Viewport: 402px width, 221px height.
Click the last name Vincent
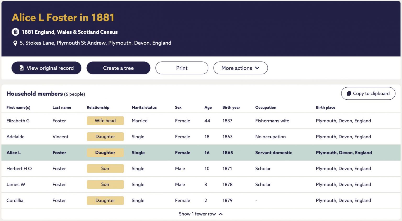60,137
